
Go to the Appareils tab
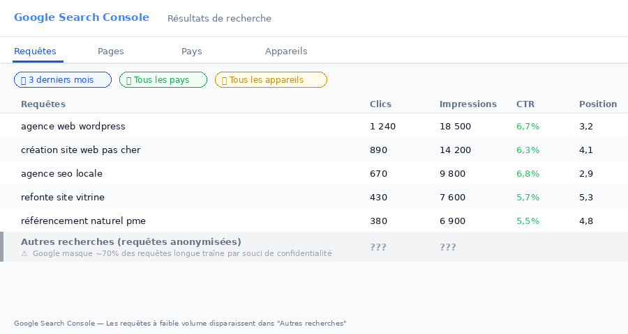pyautogui.click(x=286, y=51)
